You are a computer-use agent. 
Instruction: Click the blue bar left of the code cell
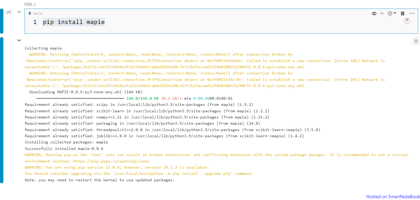point(2,21)
